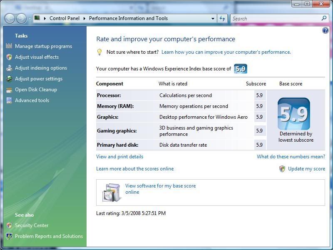The image size is (333, 250).
Task: Click Update my score link
Action: [x=306, y=169]
